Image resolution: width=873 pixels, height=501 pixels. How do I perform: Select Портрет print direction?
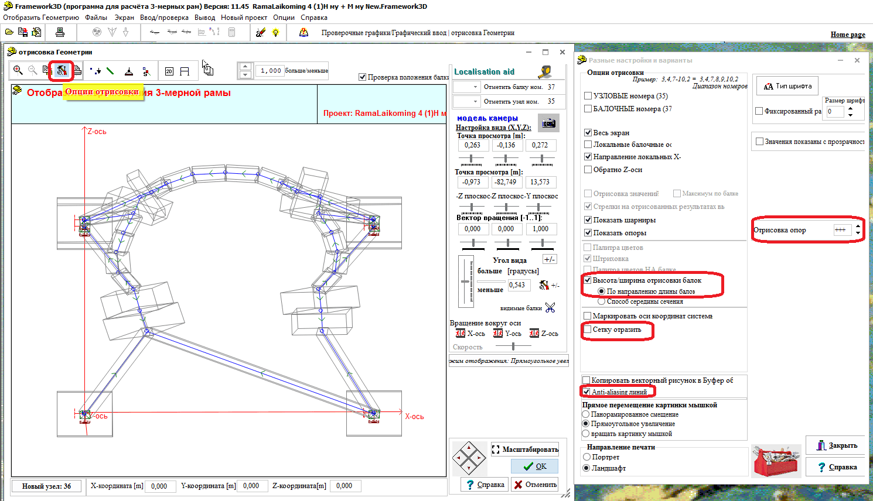click(x=586, y=457)
